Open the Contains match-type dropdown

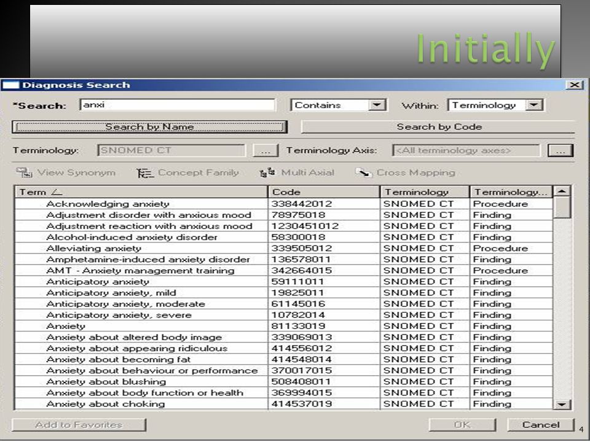(377, 105)
